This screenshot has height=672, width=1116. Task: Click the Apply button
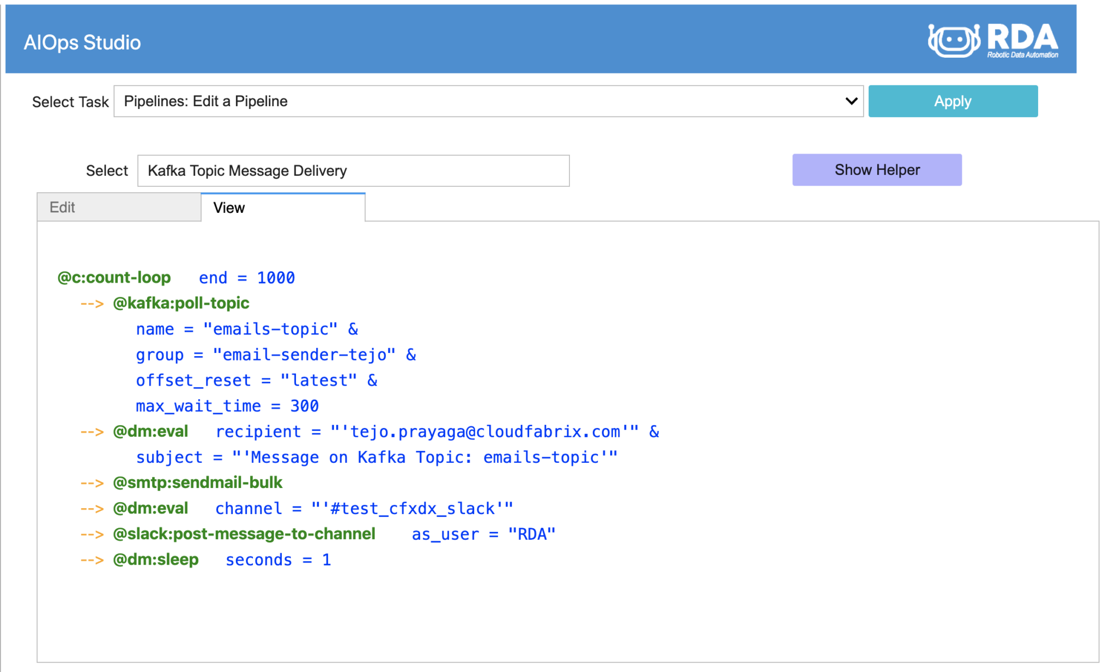click(953, 101)
